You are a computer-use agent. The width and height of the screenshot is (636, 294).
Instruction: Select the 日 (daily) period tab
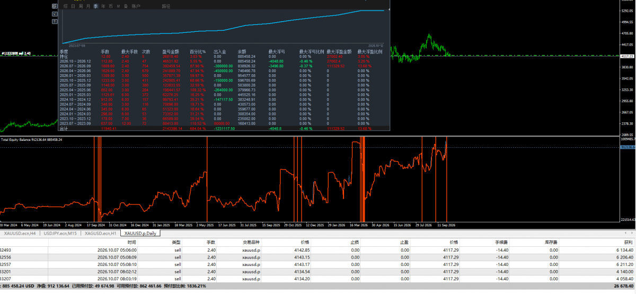73,6
